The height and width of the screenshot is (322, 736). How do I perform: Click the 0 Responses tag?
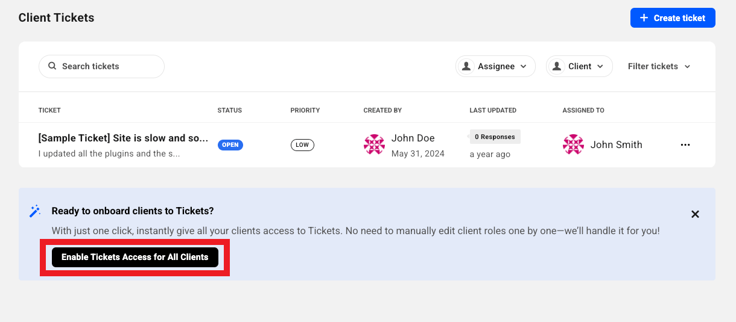495,137
